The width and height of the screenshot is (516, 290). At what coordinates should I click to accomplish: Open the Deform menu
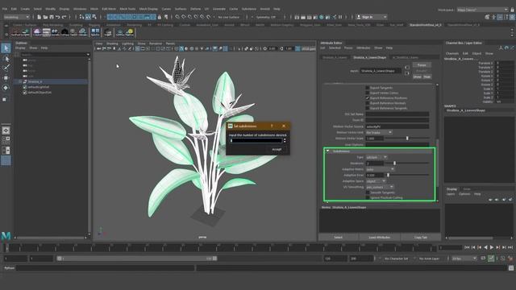point(195,9)
